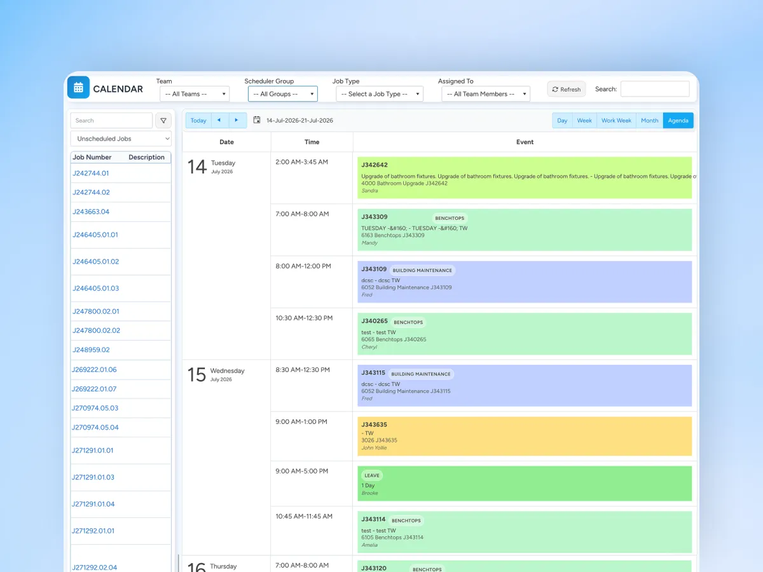Open event J343109 Building Maintenance

[x=525, y=282]
